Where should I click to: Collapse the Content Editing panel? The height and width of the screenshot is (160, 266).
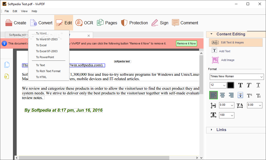[x=211, y=34]
